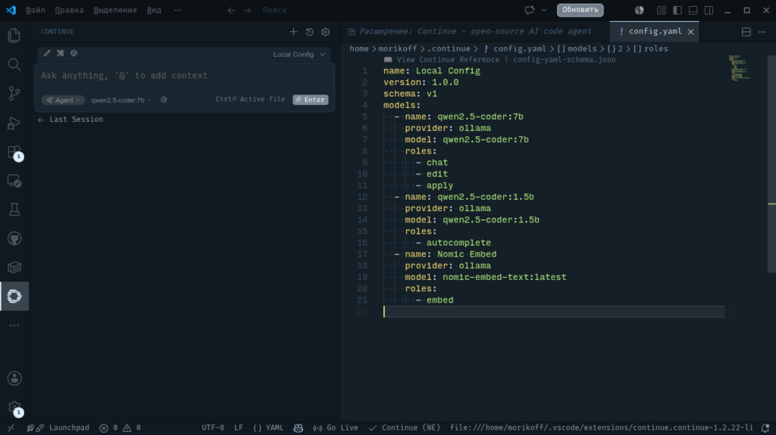Click the cube models icon in Continue toolbar

74,53
